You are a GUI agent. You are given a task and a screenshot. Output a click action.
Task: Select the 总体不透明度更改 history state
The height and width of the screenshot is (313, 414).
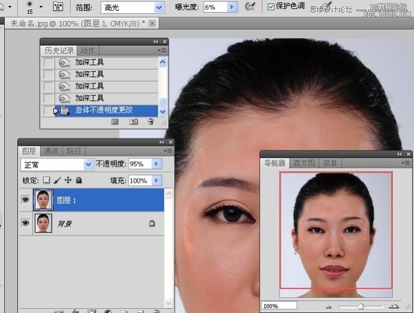[x=104, y=110]
